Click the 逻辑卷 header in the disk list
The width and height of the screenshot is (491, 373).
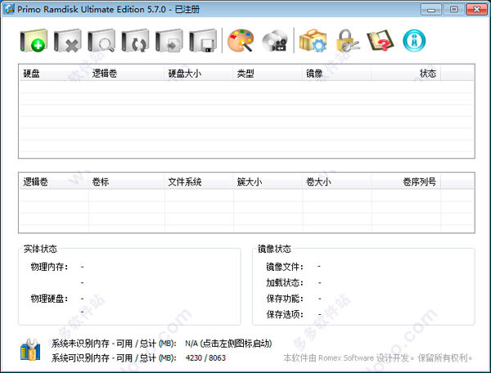126,74
